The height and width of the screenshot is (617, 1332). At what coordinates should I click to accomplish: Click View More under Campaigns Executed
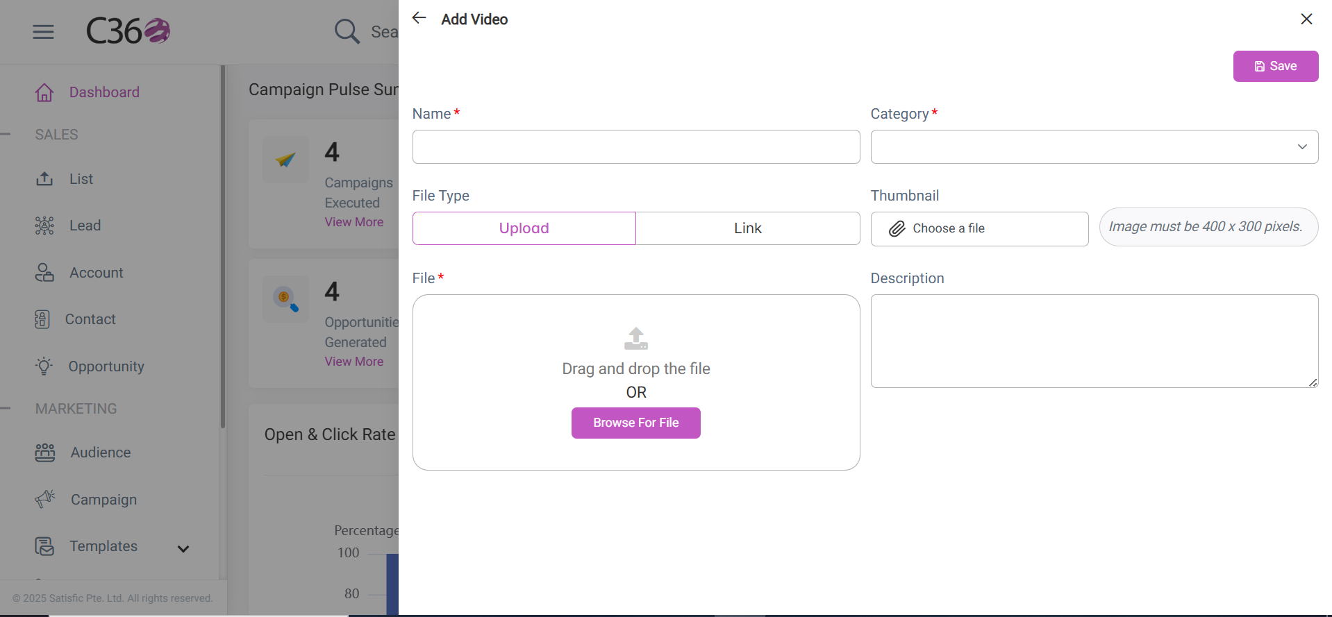click(354, 222)
